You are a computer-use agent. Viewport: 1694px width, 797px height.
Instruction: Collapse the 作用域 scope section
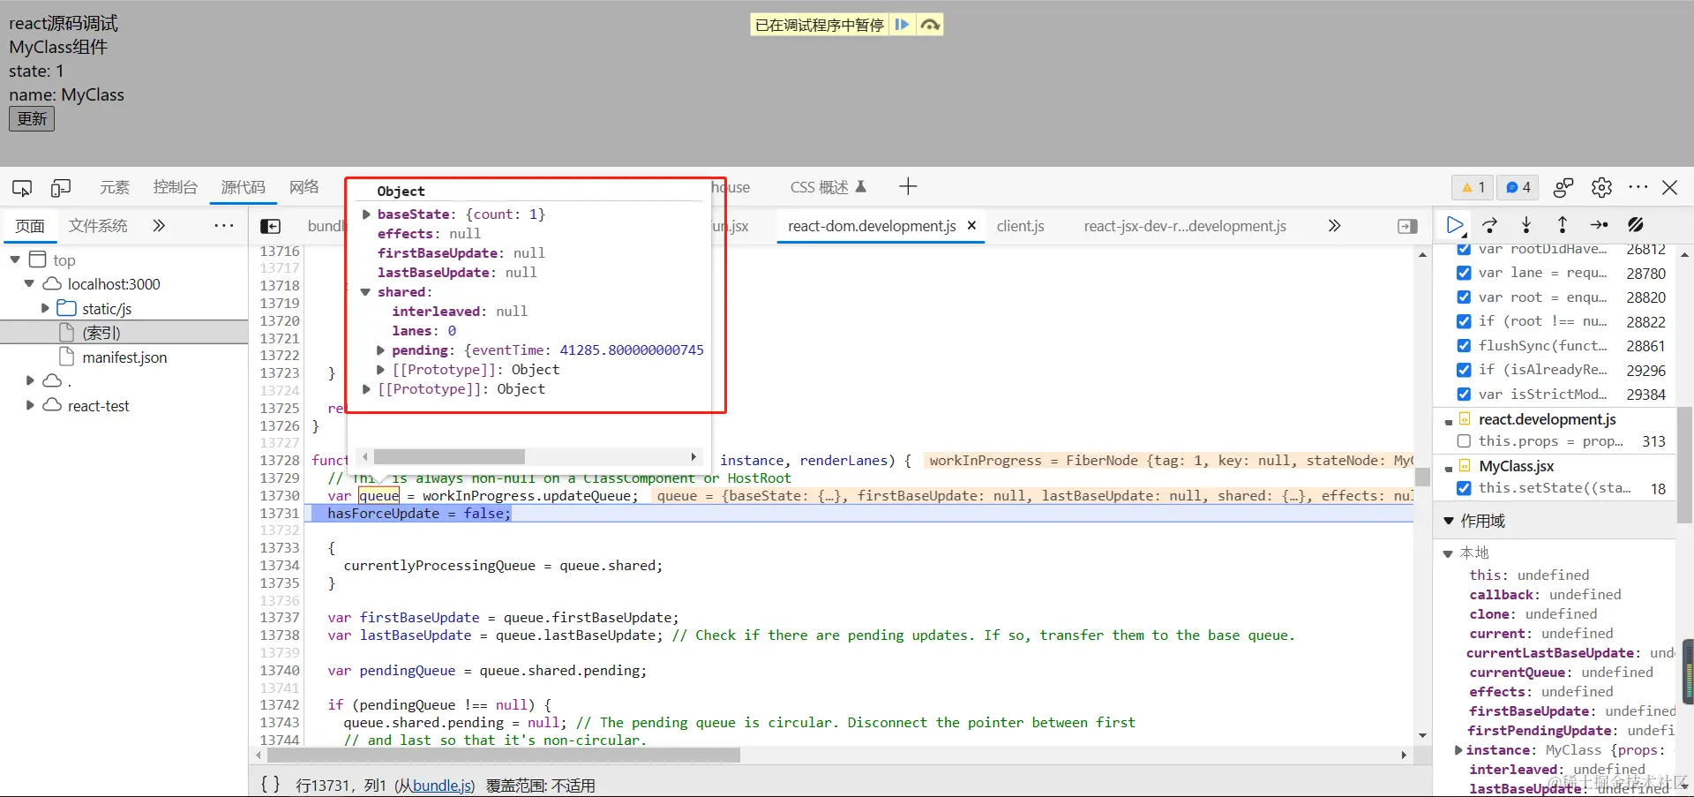pyautogui.click(x=1449, y=521)
